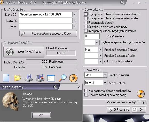Enable Czytaj dane subkanałowe ścieżek audio

click(86, 18)
